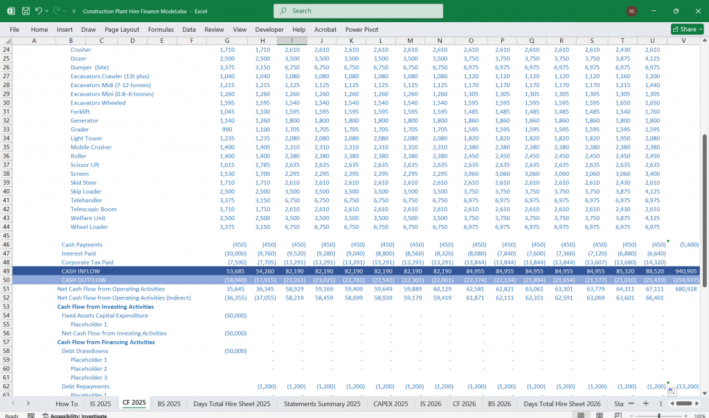Click inside the Search box
This screenshot has width=709, height=418.
(x=357, y=11)
